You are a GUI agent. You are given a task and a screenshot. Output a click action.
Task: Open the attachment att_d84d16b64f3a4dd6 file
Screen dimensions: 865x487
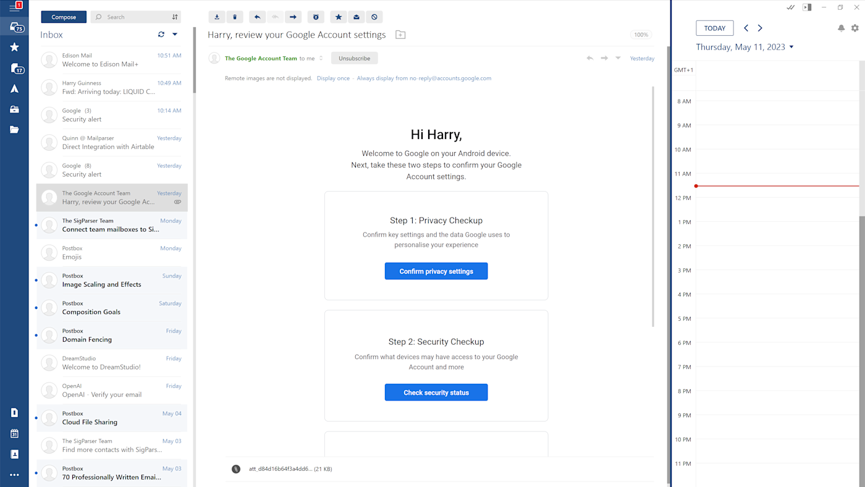coord(290,469)
